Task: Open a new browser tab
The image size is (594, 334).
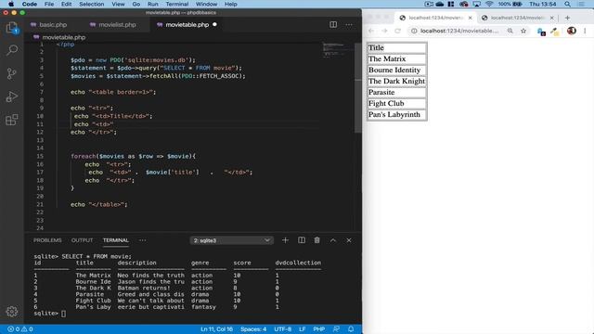Action: (x=567, y=18)
